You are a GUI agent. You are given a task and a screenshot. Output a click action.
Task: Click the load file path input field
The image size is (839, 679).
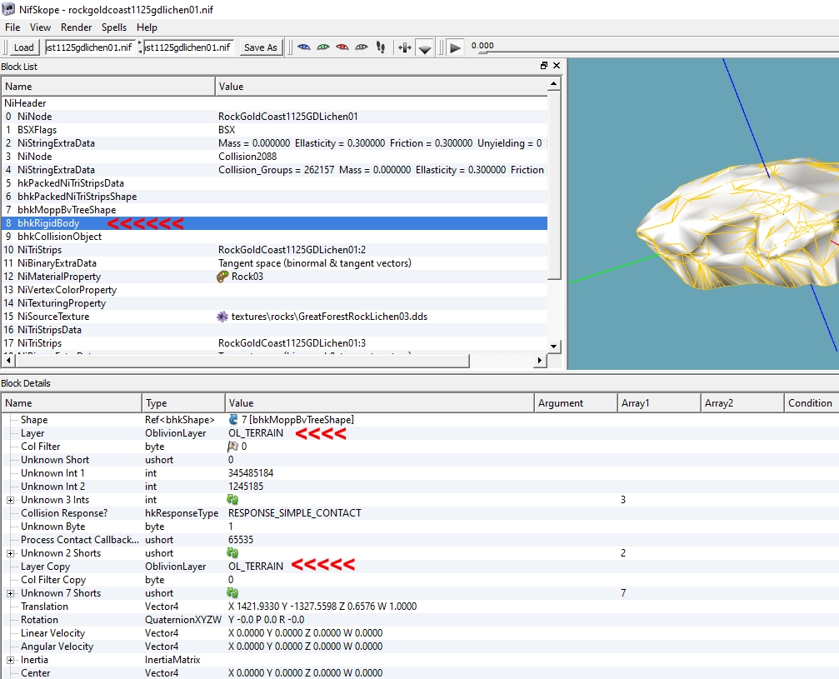tap(91, 47)
